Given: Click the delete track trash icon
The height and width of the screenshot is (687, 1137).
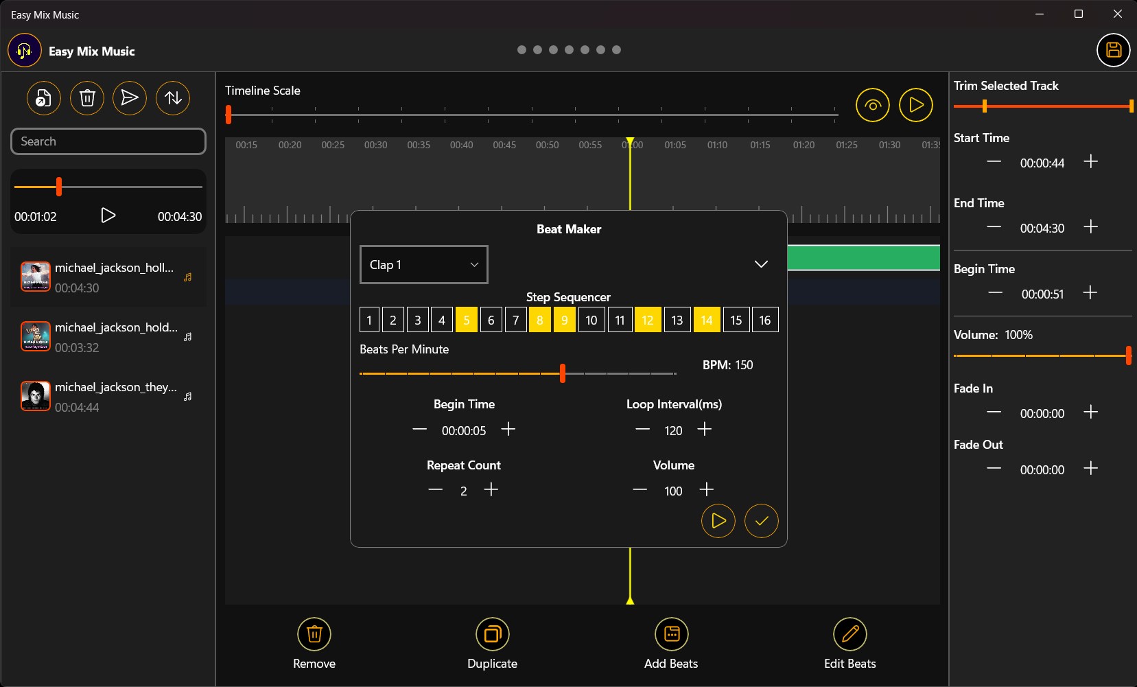Looking at the screenshot, I should [86, 98].
